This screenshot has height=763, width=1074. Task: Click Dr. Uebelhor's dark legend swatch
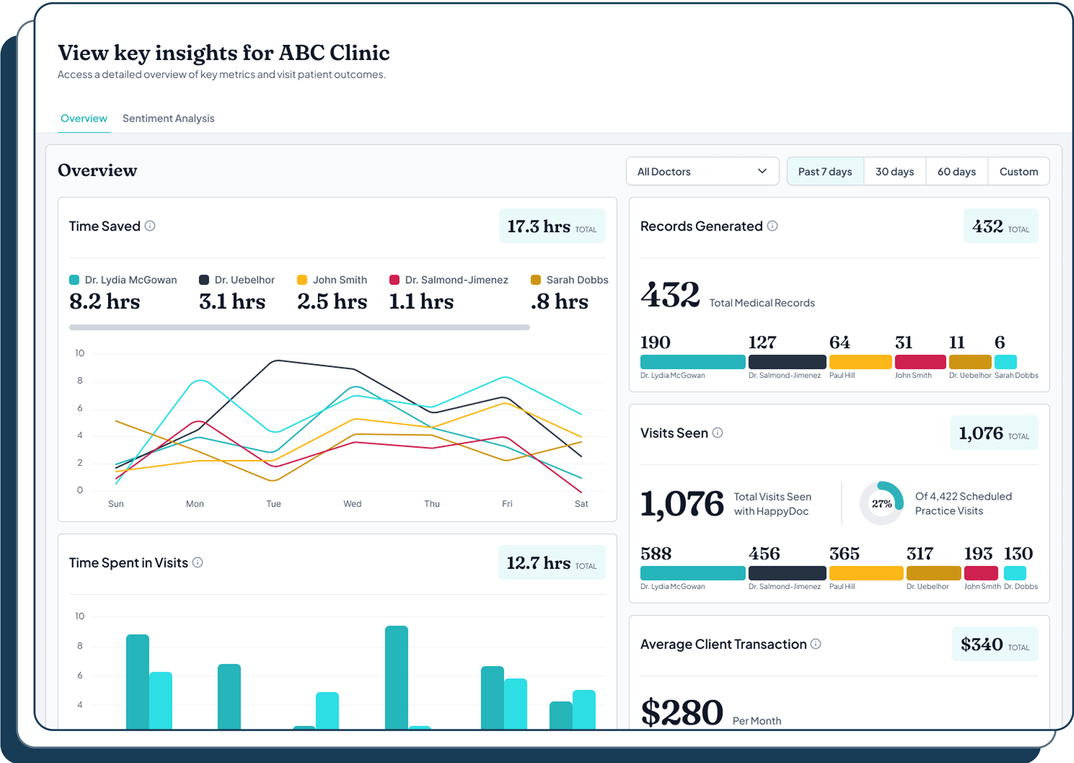203,280
